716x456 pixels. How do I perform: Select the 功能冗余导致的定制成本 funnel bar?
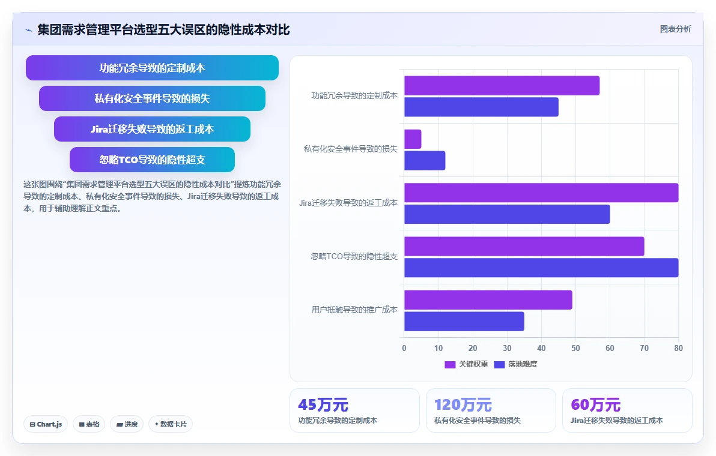pyautogui.click(x=152, y=68)
